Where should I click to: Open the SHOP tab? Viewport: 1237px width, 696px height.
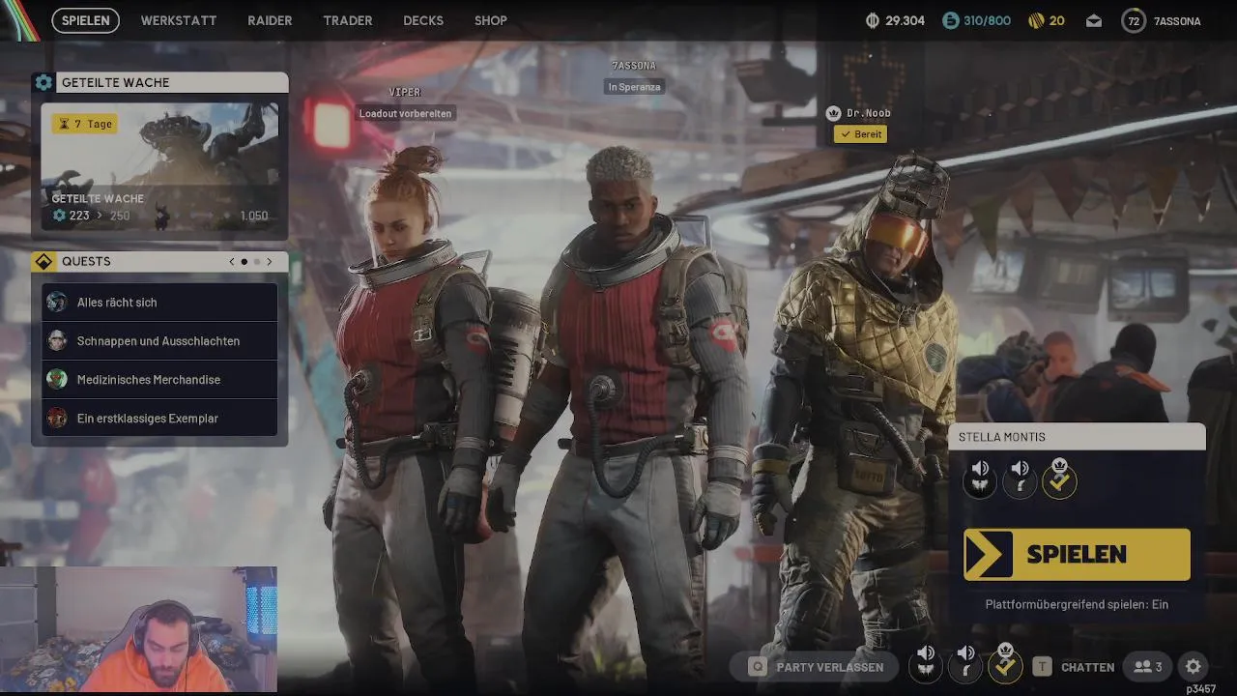tap(491, 20)
